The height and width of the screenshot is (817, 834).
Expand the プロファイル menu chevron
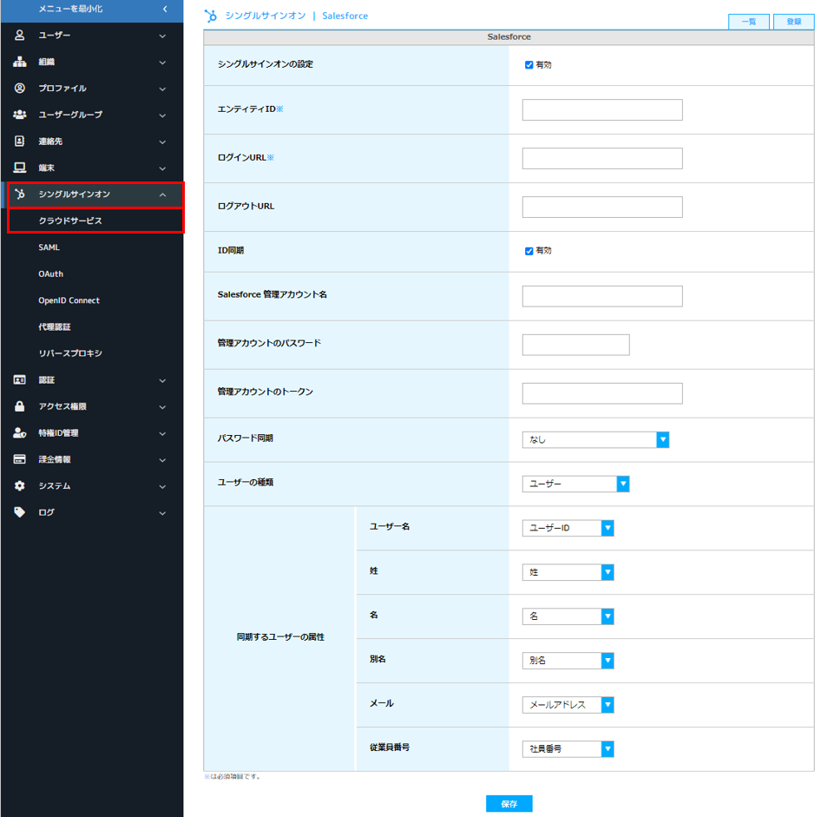pyautogui.click(x=163, y=89)
